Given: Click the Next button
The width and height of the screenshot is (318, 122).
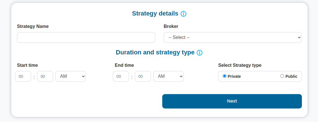Looking at the screenshot, I should pos(232,101).
